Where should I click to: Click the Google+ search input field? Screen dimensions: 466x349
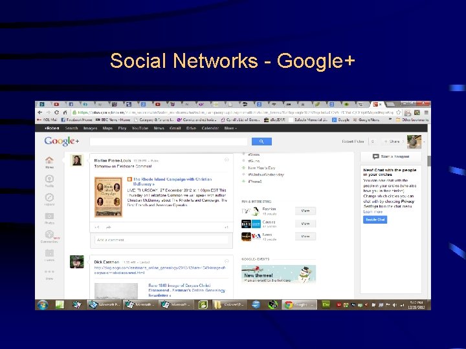point(168,142)
